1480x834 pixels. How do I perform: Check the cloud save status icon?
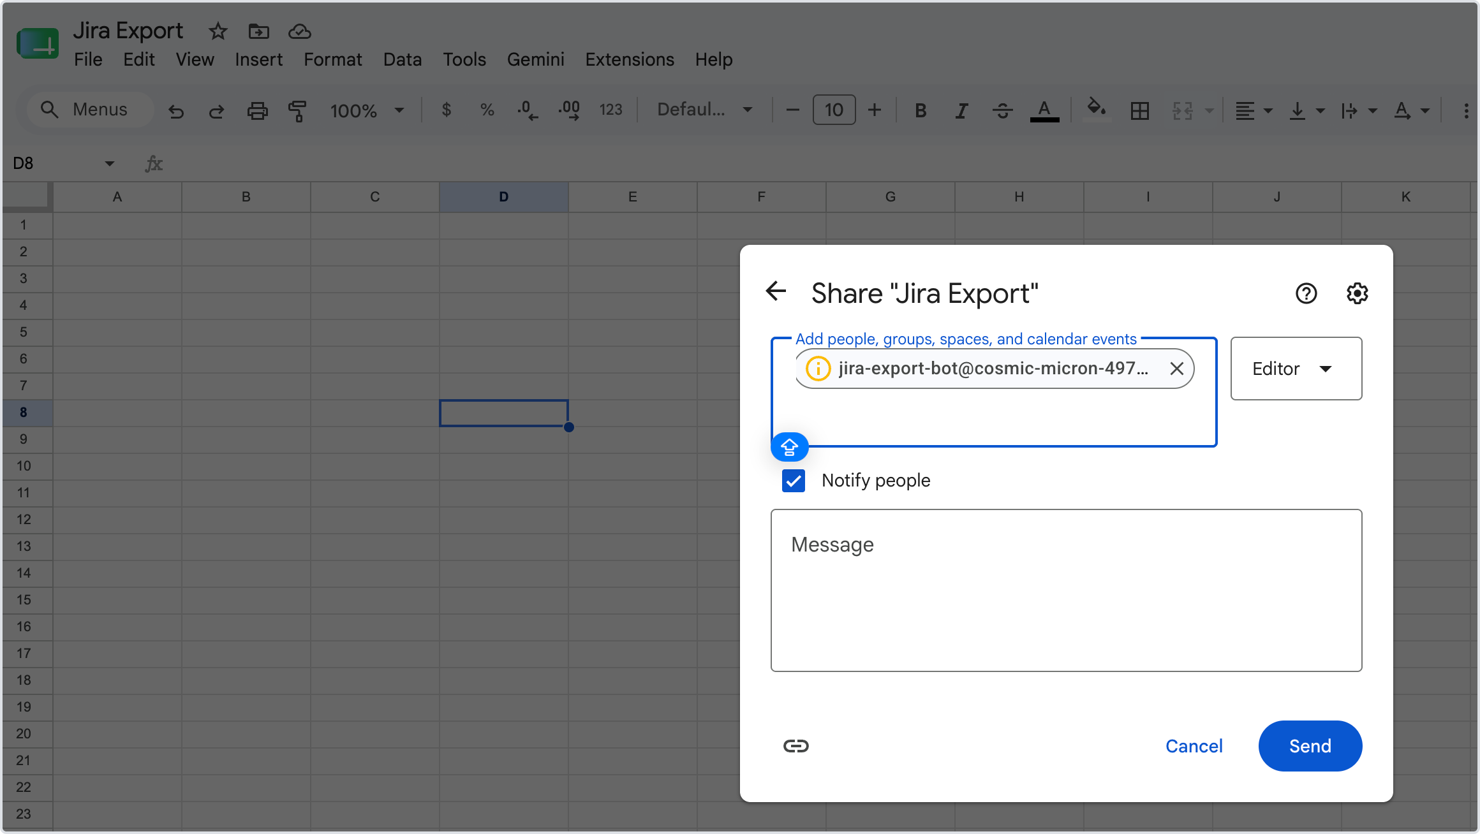click(x=299, y=31)
